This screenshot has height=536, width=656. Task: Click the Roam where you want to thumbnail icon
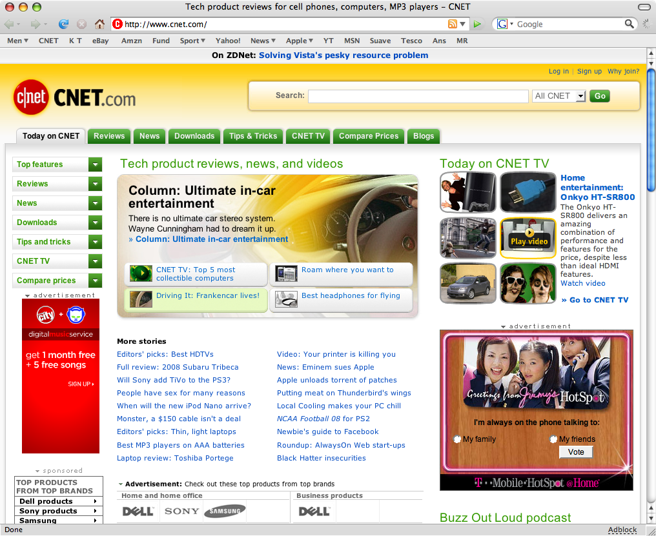(286, 273)
